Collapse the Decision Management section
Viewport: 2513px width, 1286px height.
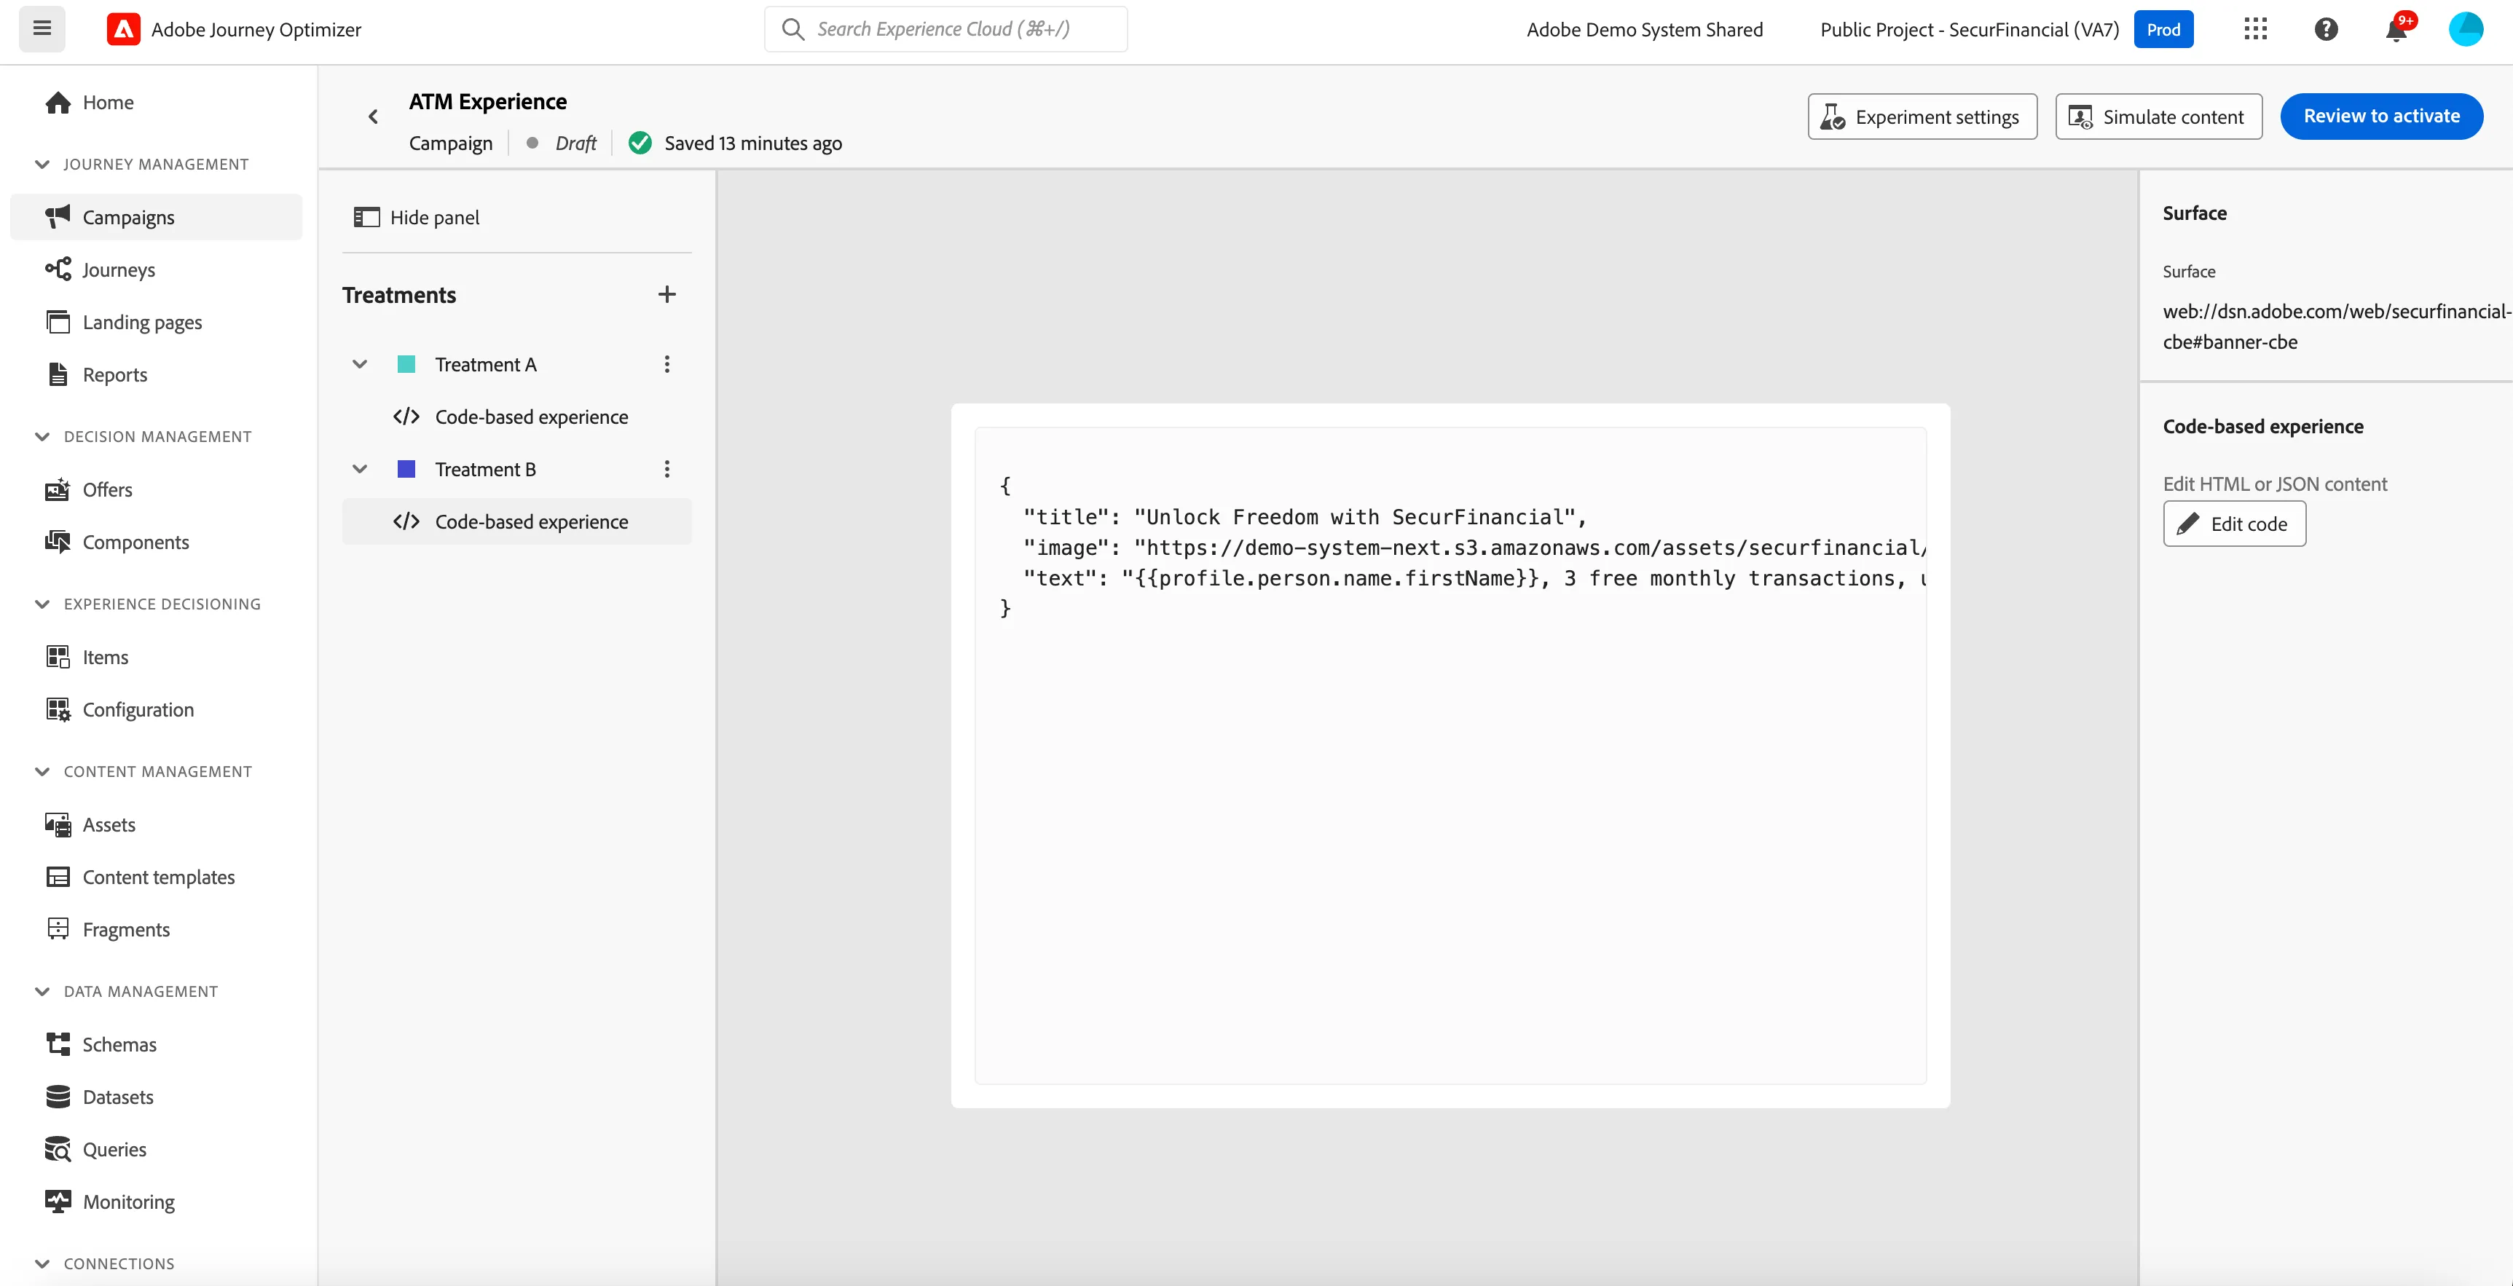[42, 437]
